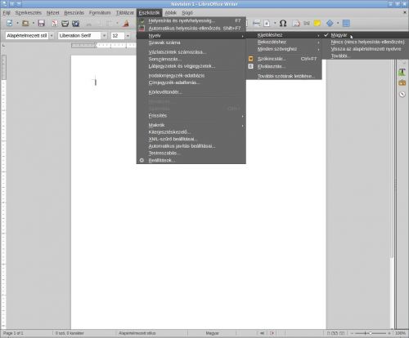This screenshot has height=338, width=409.
Task: Click the zoom-out minus icon in status bar
Action: click(352, 333)
